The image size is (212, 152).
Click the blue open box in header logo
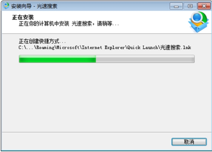(x=198, y=27)
